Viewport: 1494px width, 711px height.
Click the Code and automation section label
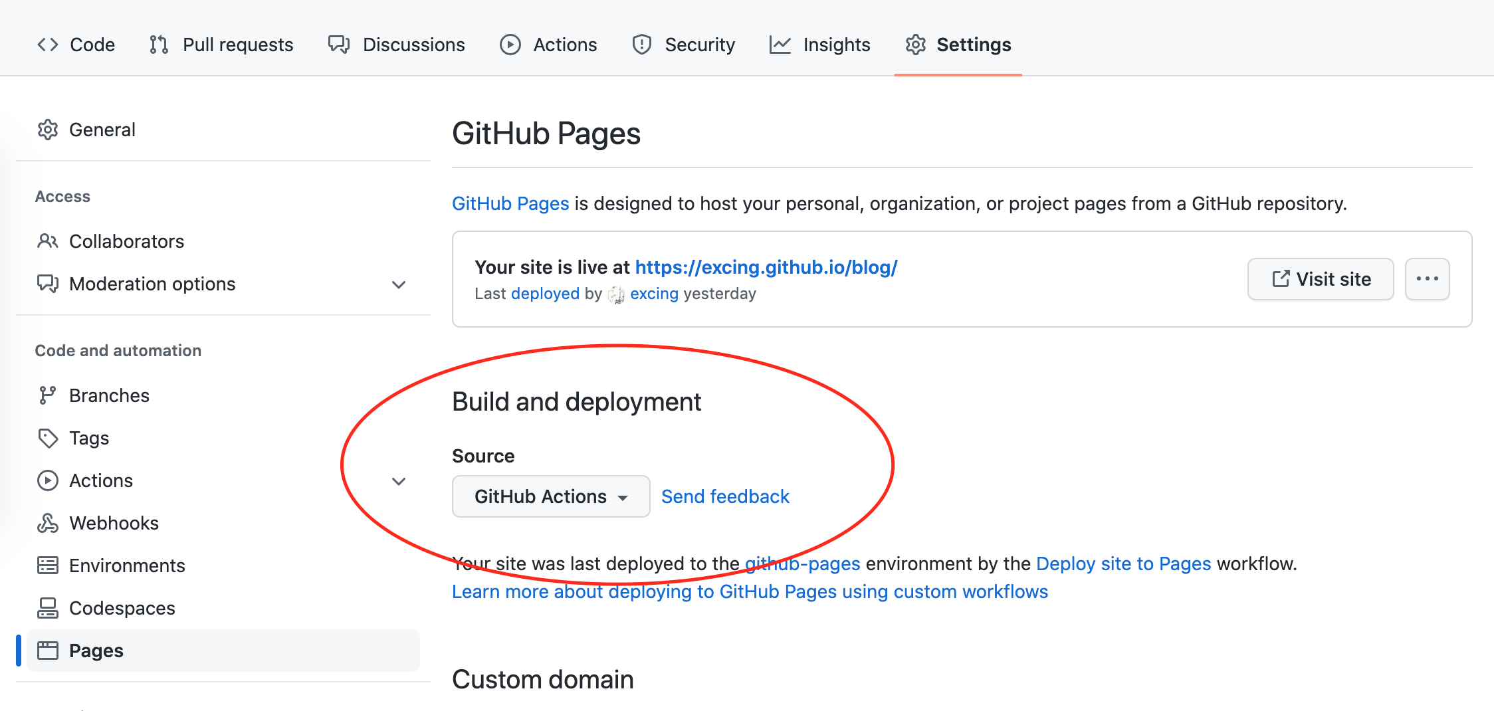click(x=118, y=350)
